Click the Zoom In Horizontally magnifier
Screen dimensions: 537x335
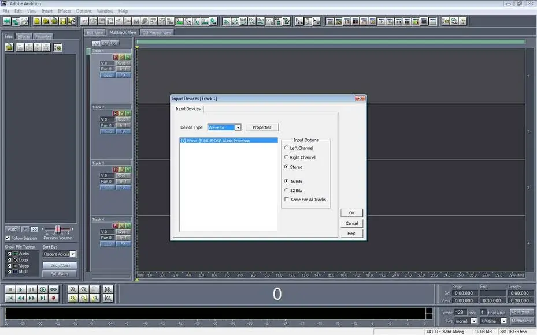click(x=73, y=289)
